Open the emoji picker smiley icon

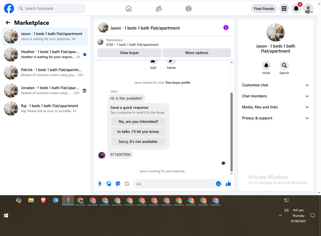pyautogui.click(x=218, y=184)
